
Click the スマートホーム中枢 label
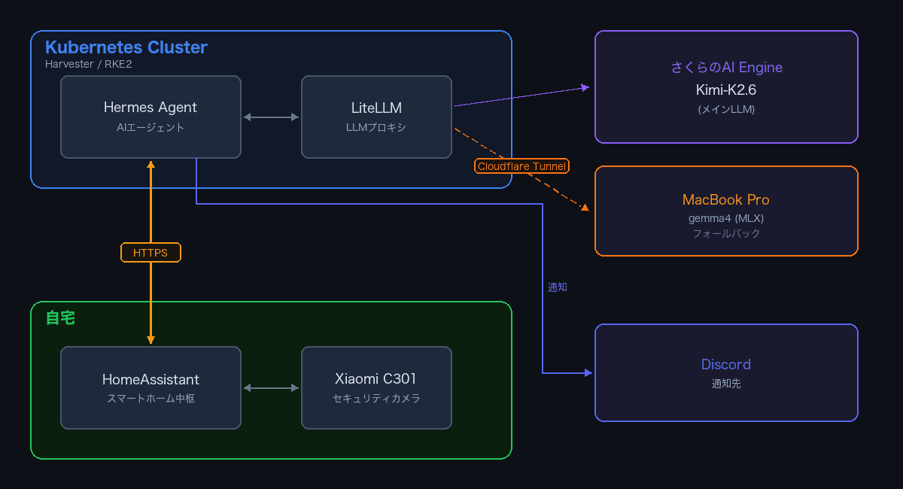[150, 399]
